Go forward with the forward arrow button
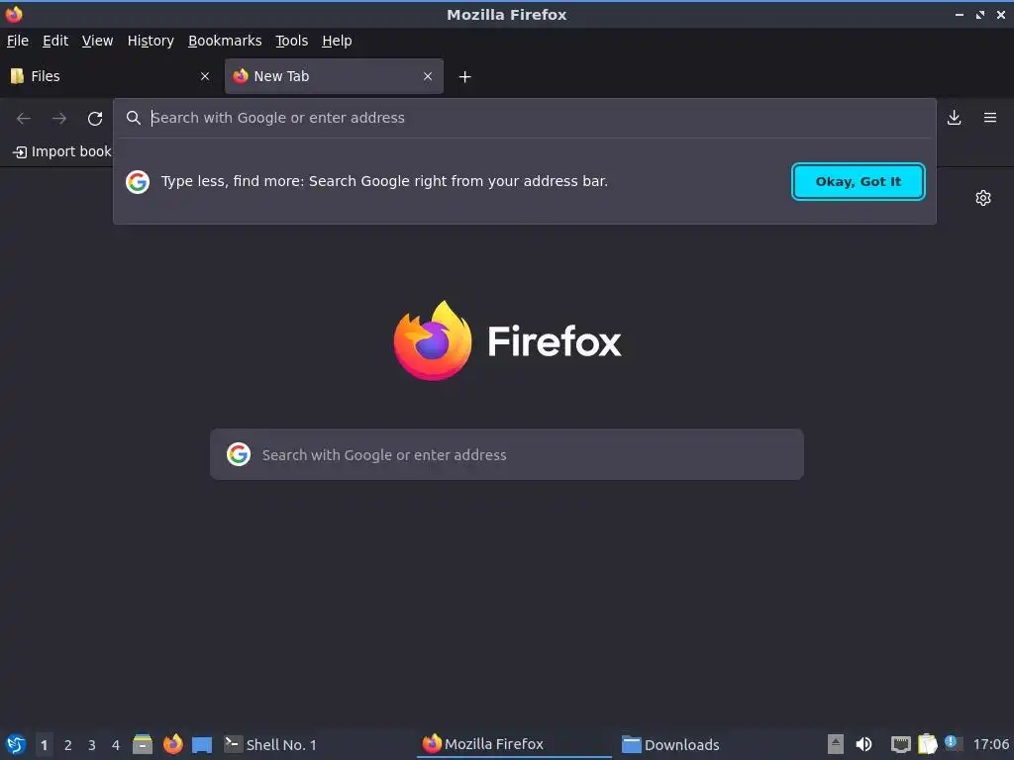Image resolution: width=1014 pixels, height=760 pixels. 59,119
